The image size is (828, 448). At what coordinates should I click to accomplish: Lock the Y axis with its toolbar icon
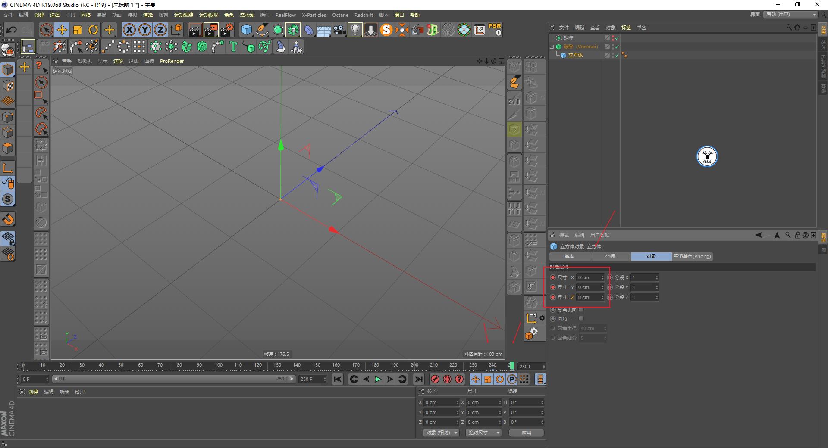pos(144,30)
